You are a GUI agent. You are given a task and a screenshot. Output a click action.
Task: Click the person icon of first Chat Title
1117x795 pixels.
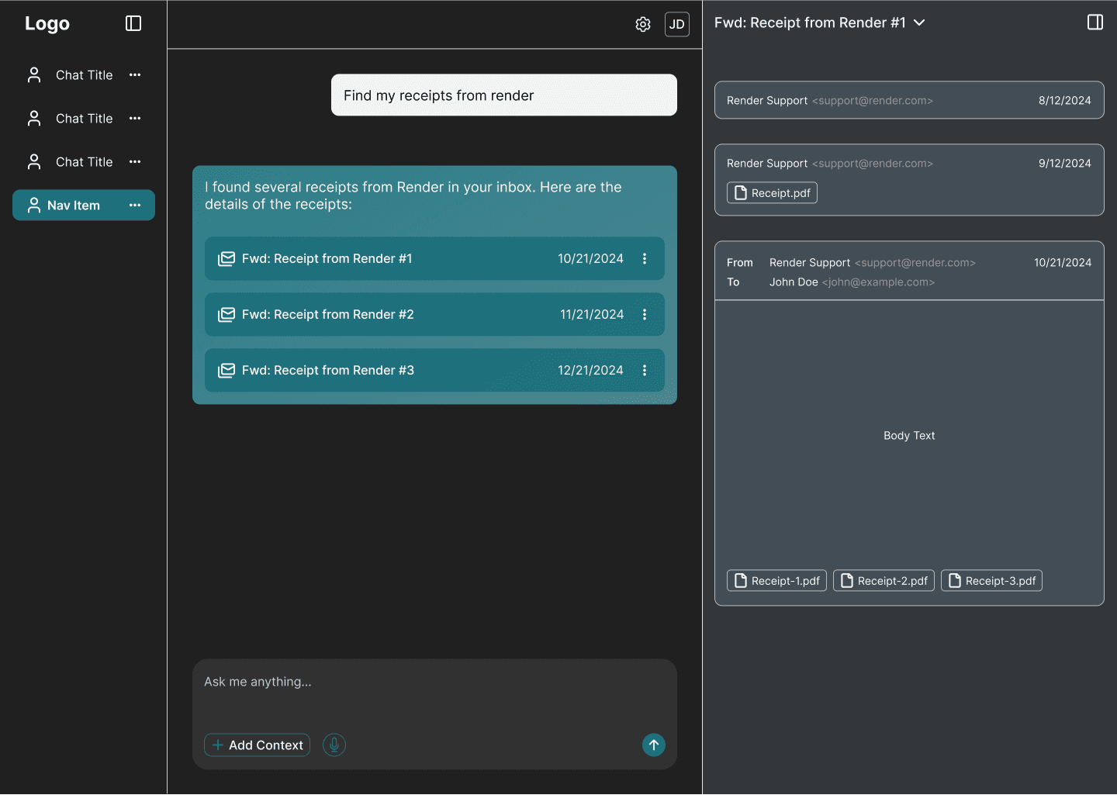[34, 75]
